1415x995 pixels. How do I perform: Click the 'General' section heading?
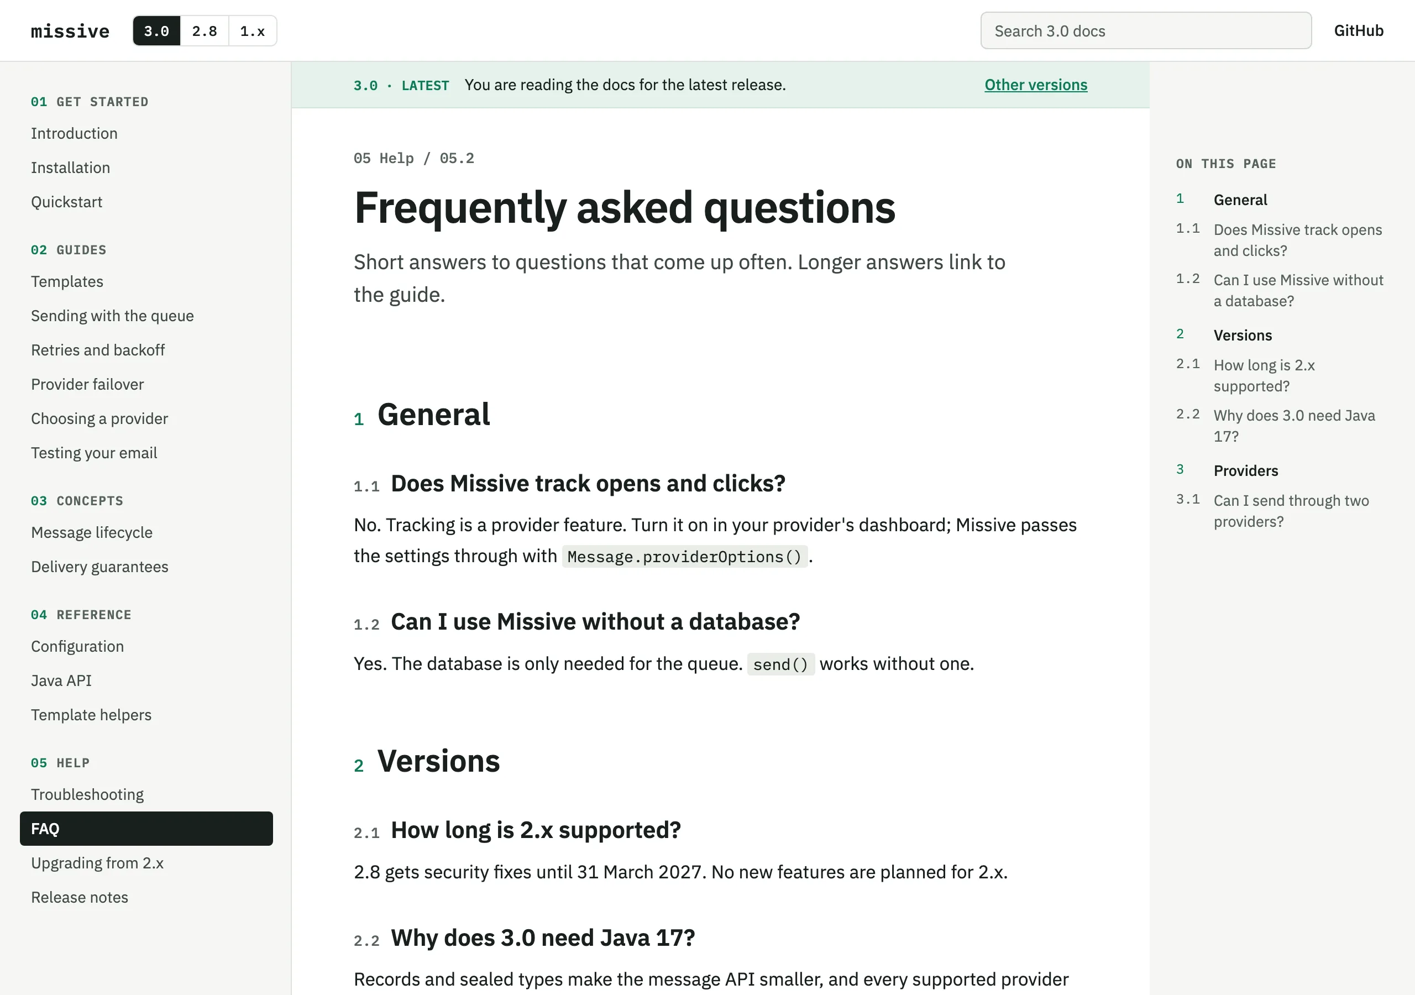[433, 414]
